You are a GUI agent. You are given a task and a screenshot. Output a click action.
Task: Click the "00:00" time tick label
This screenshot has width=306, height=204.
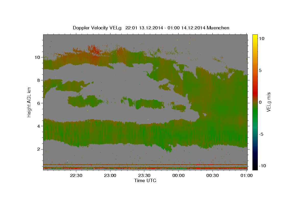pyautogui.click(x=178, y=175)
